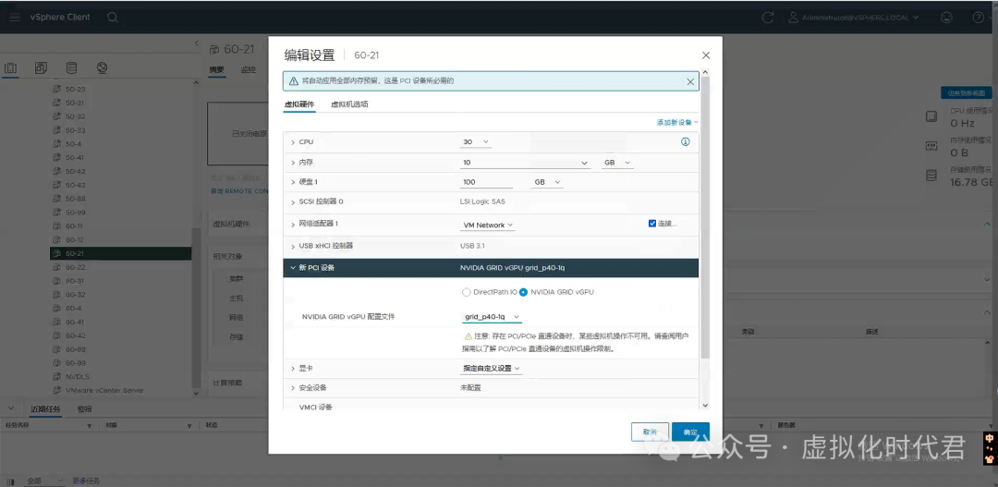Image resolution: width=998 pixels, height=487 pixels.
Task: Switch to Networking inventory icon
Action: pos(102,67)
